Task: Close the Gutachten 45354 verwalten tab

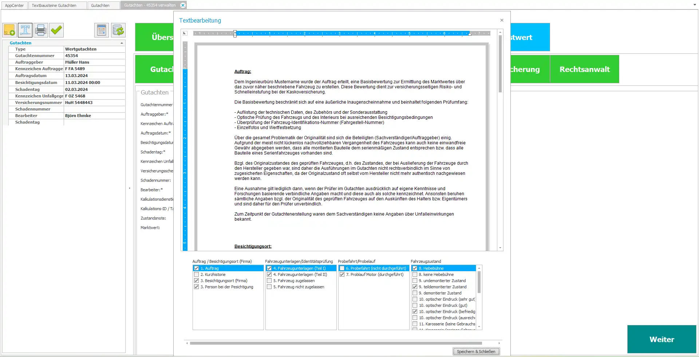Action: [x=183, y=5]
